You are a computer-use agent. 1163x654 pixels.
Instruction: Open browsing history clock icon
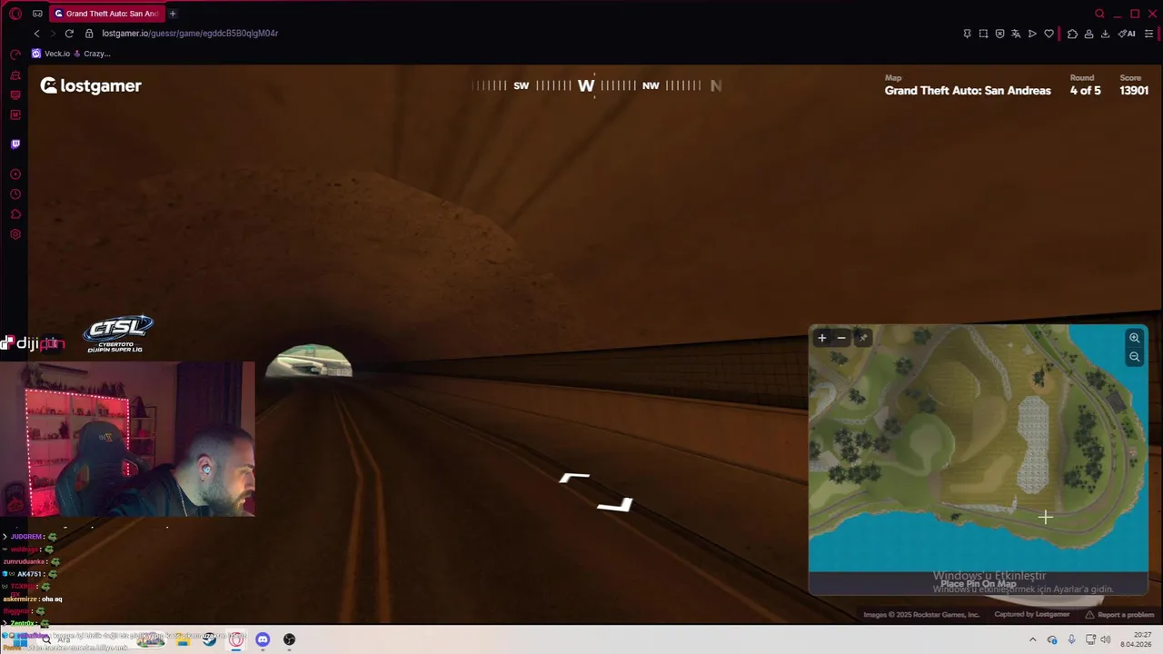point(15,194)
